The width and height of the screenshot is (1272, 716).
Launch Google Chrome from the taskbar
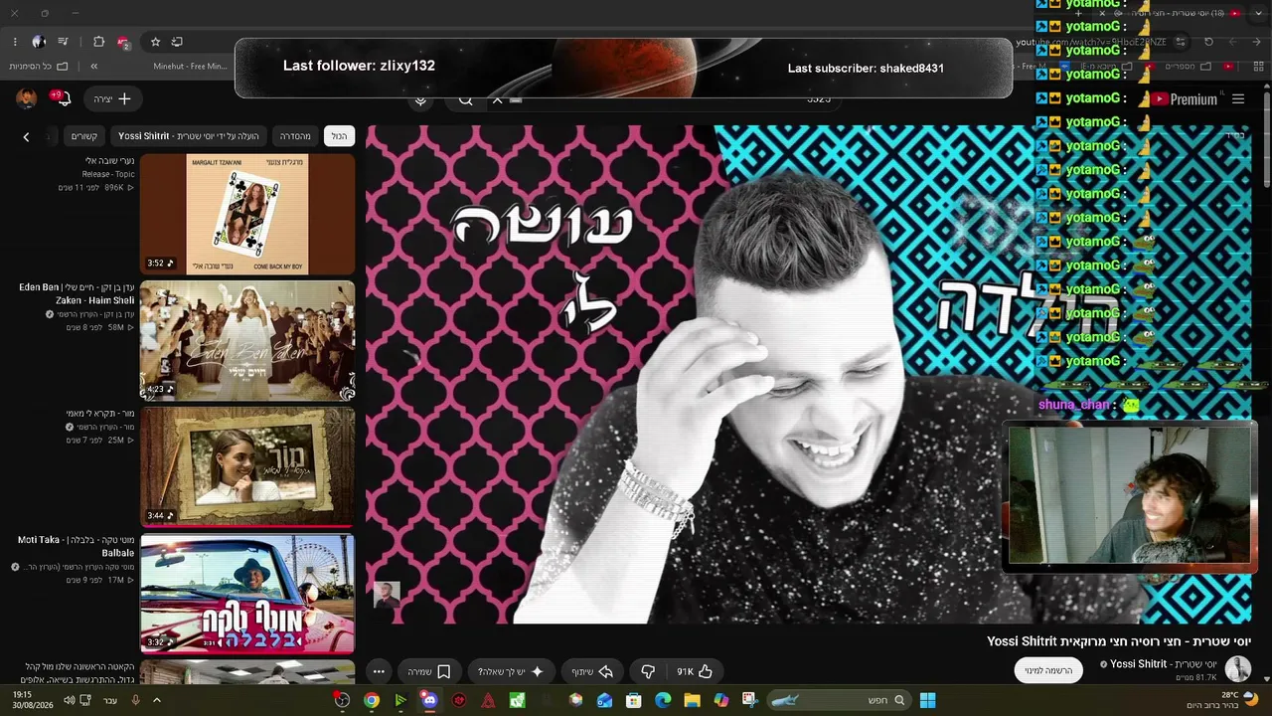(372, 700)
